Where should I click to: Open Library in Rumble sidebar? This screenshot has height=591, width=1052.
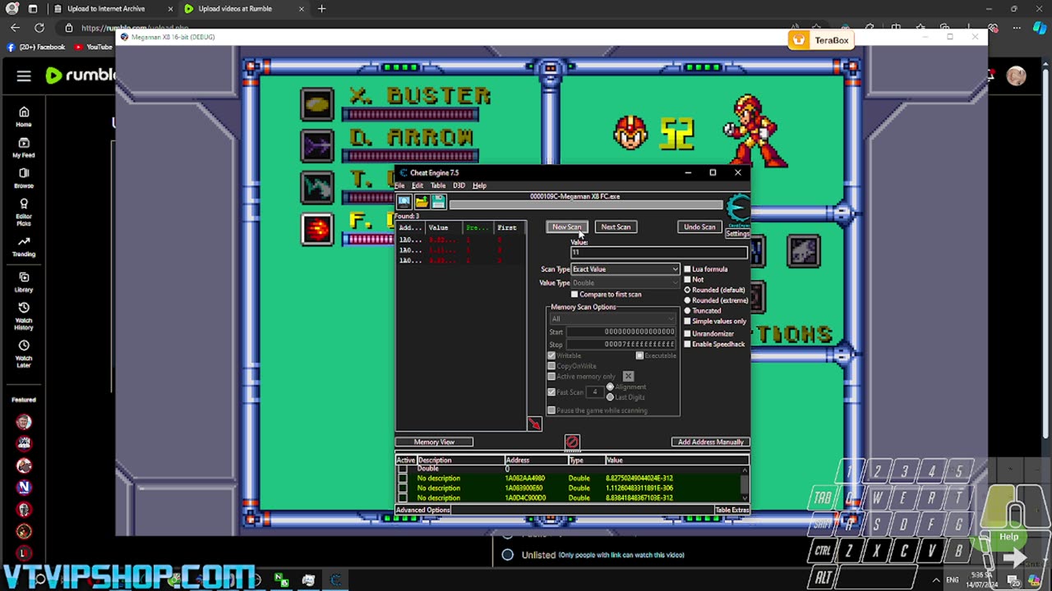coord(24,282)
